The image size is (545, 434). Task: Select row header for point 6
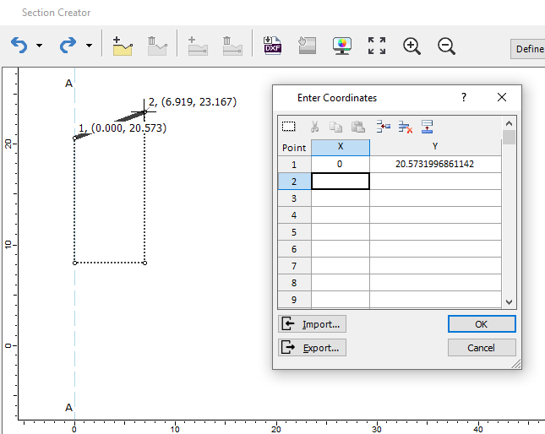(294, 249)
